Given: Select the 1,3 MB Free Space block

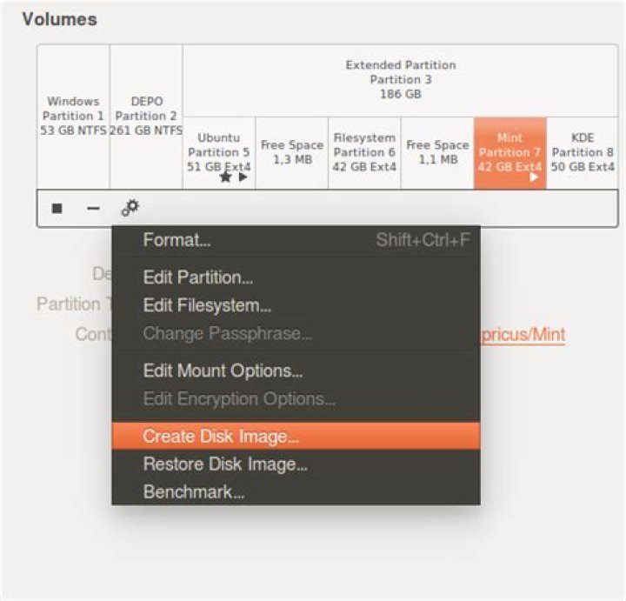Looking at the screenshot, I should click(x=292, y=153).
